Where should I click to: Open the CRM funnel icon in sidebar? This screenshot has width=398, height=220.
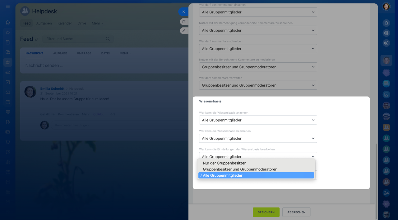[x=8, y=112]
